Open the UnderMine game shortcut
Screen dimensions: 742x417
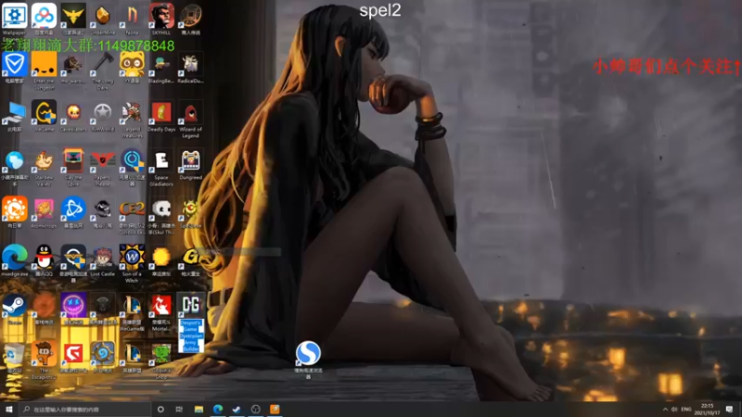point(102,18)
